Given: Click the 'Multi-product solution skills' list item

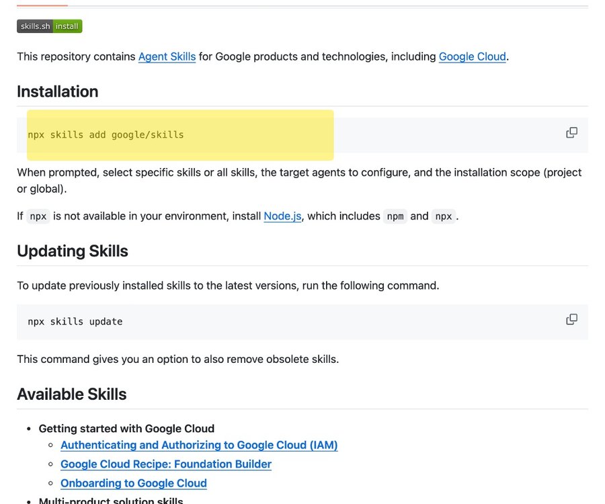Looking at the screenshot, I should pos(111,500).
